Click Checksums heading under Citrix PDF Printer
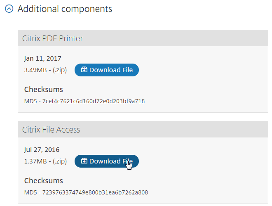272x206 pixels. coord(43,90)
